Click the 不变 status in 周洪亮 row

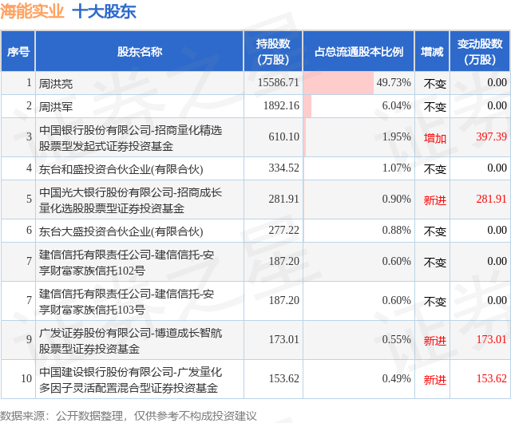point(434,84)
